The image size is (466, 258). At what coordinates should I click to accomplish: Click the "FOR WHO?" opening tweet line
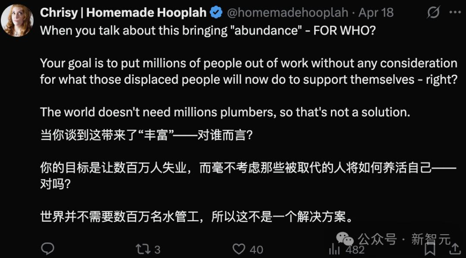(208, 30)
